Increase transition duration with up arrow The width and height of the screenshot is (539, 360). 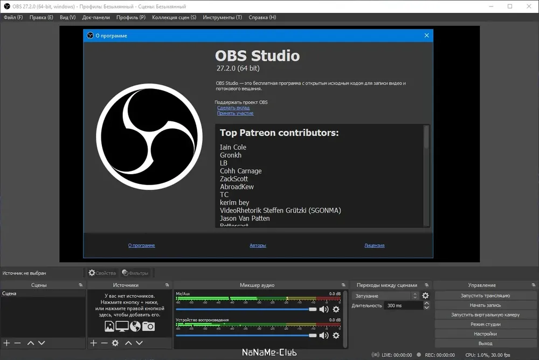pos(426,303)
